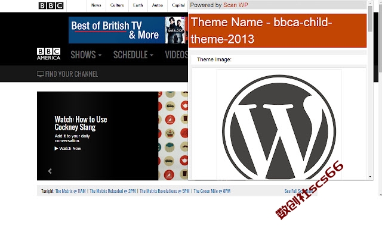Click the play triangle beside Watch Now
Image resolution: width=382 pixels, height=238 pixels.
click(x=56, y=148)
